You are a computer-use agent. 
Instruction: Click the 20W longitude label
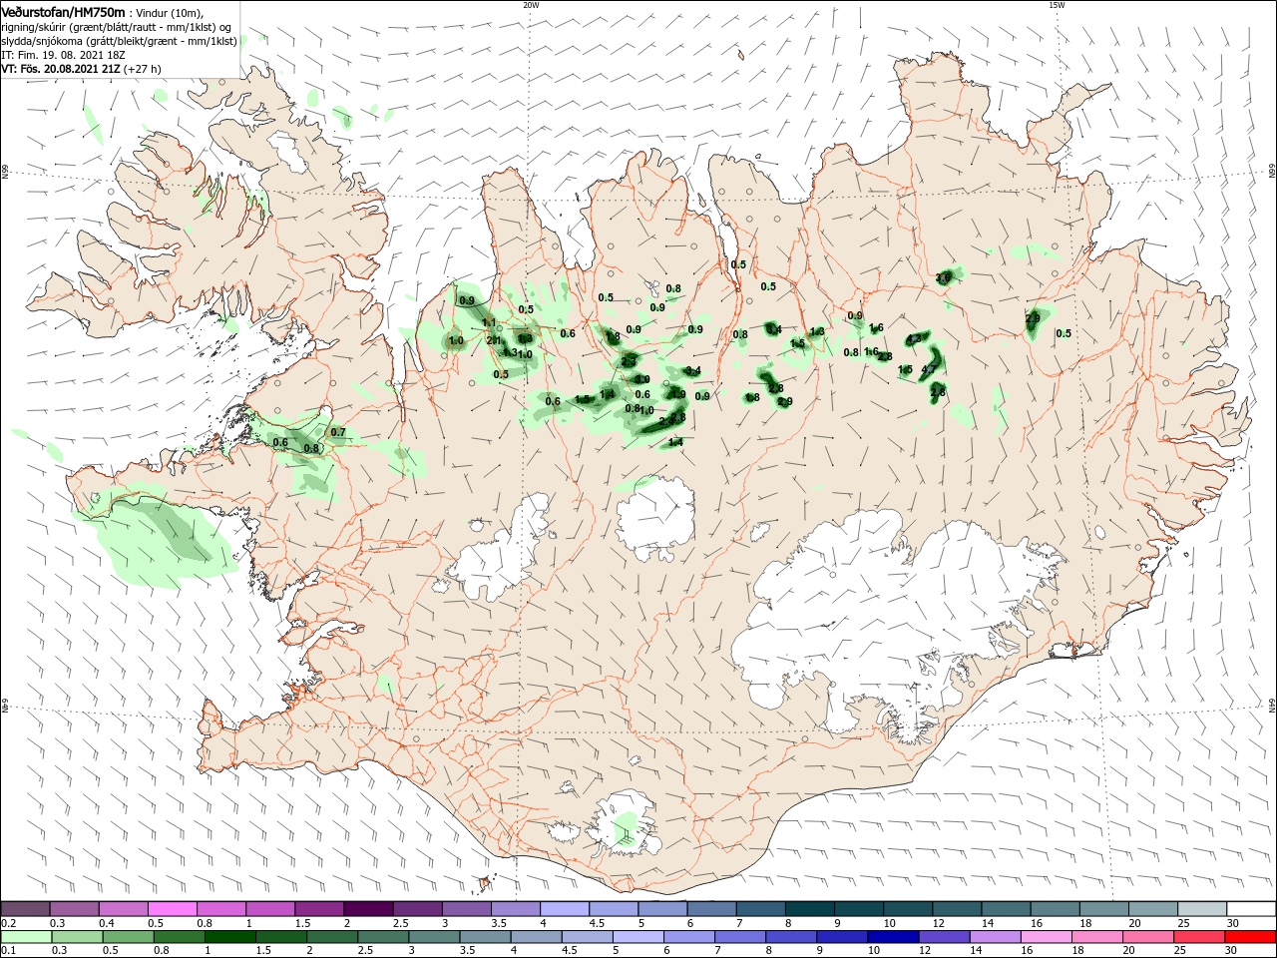tap(531, 5)
